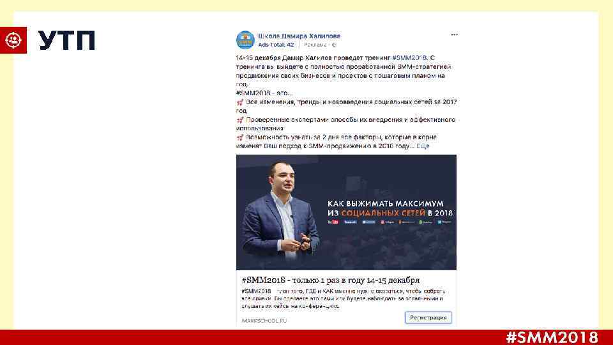Click the Facebook logo in the ad banner
This screenshot has width=613, height=345.
(350, 222)
